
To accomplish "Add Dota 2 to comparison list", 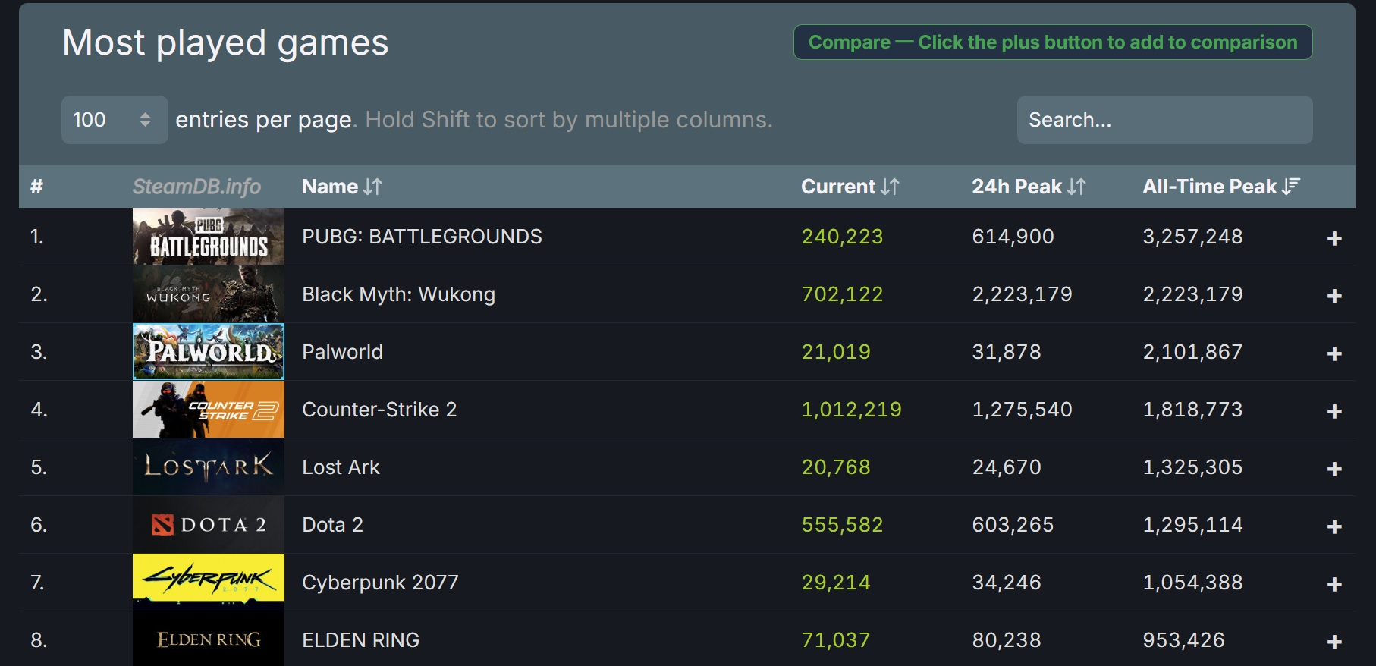I will pyautogui.click(x=1334, y=526).
